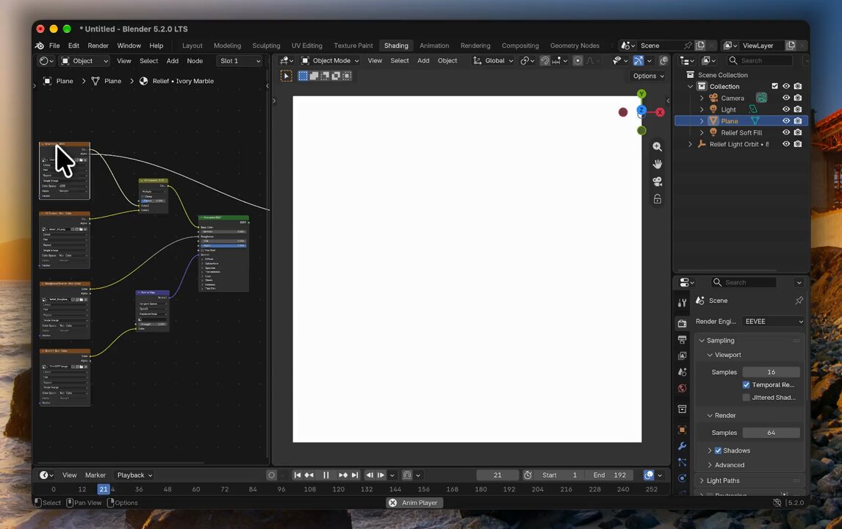Open the Tool properties tab icon
The height and width of the screenshot is (529, 842).
point(682,303)
